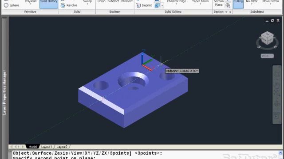Click the Primitive panel title
Image resolution: width=284 pixels, height=159 pixels.
tap(30, 12)
